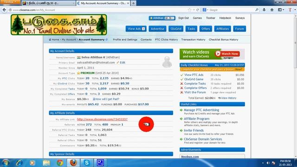Open ClixSense Domain Services link
This screenshot has height=167, width=297.
(x=203, y=139)
